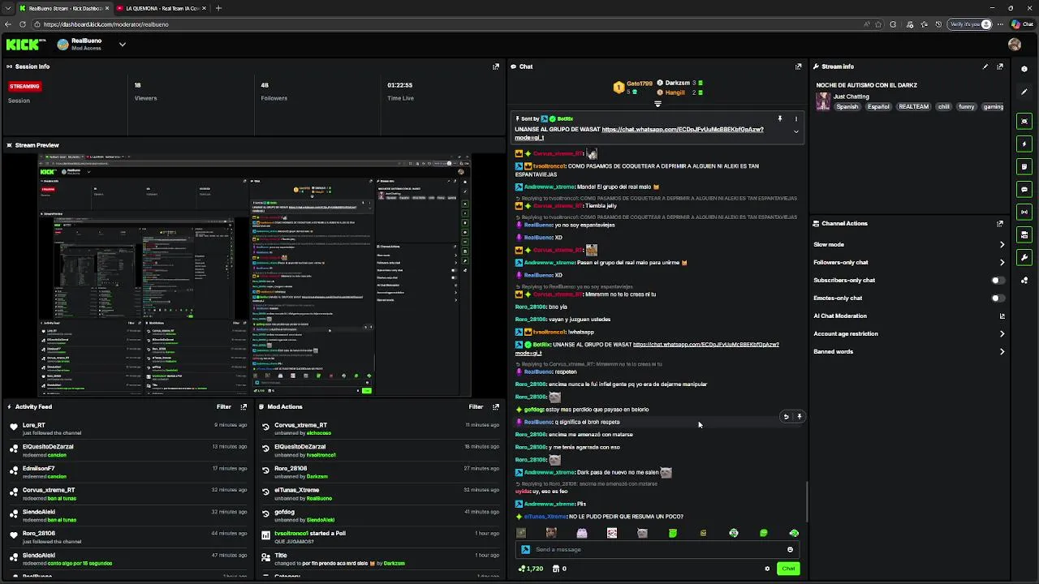Open the Mod Actions filter
The image size is (1039, 584).
pos(476,406)
